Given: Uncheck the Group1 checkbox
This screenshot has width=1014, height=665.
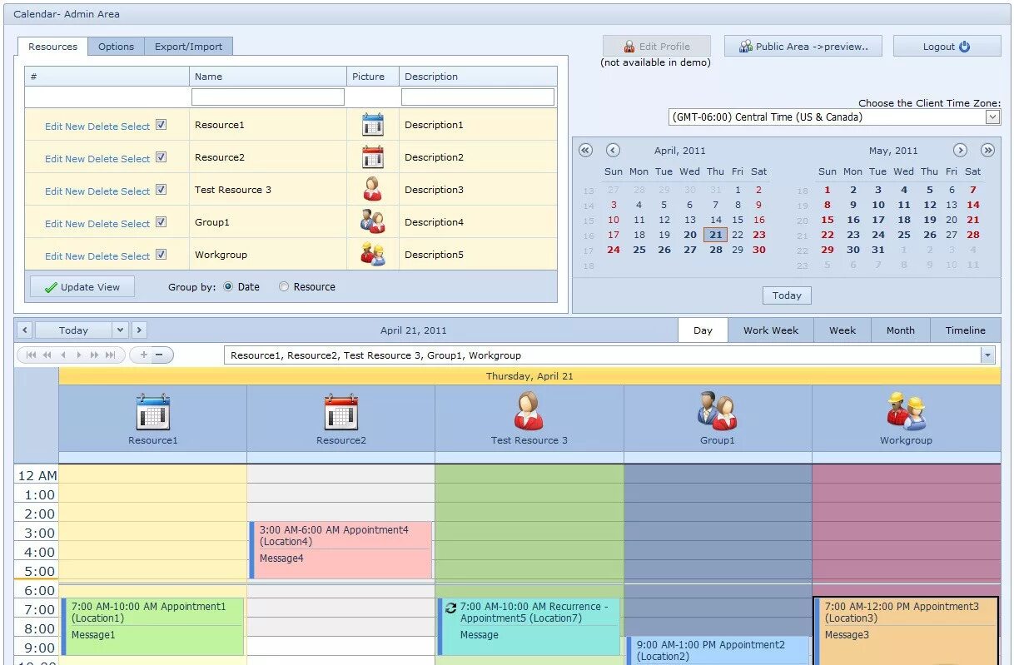Looking at the screenshot, I should [x=161, y=222].
